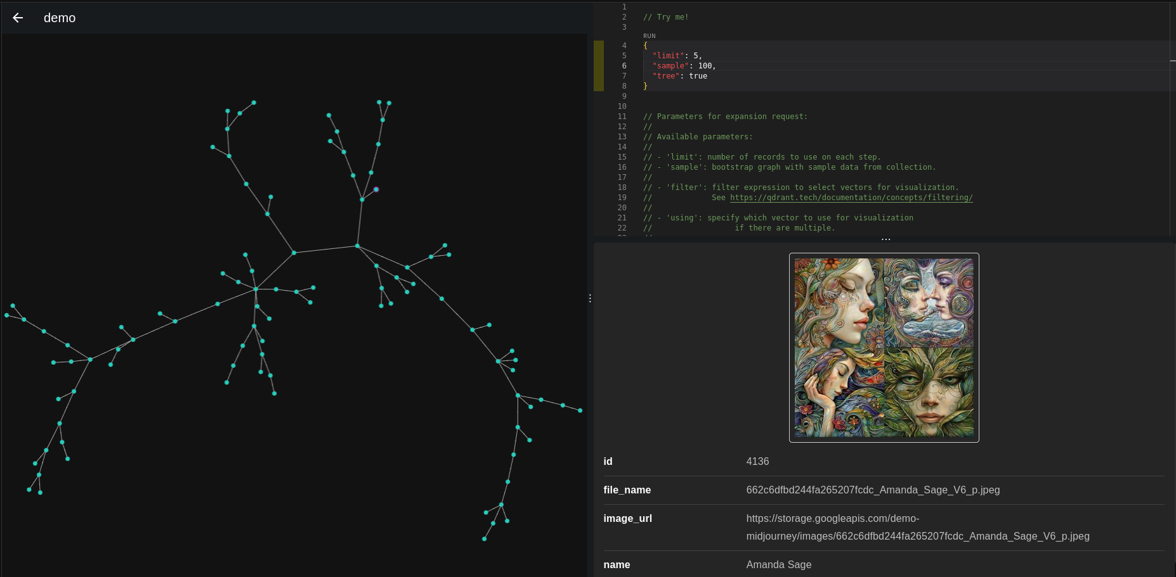This screenshot has width=1176, height=577.
Task: Select the id value 4136
Action: pyautogui.click(x=757, y=462)
